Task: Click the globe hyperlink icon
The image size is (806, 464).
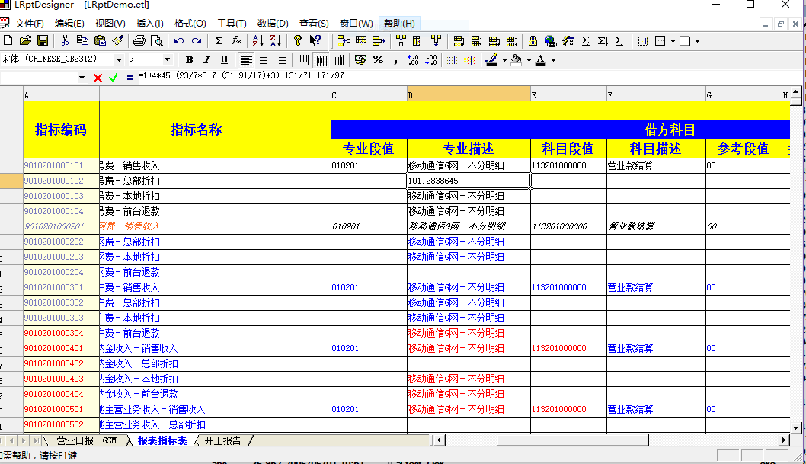Action: click(x=551, y=40)
